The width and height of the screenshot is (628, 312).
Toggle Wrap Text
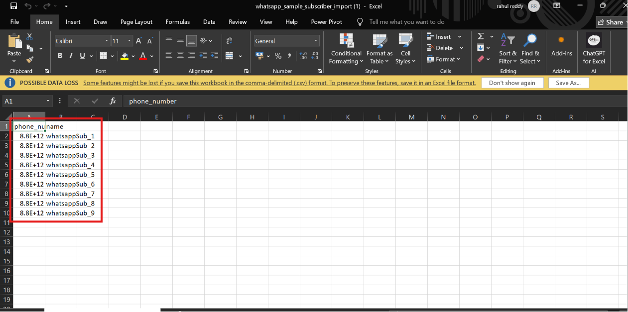[x=230, y=41]
